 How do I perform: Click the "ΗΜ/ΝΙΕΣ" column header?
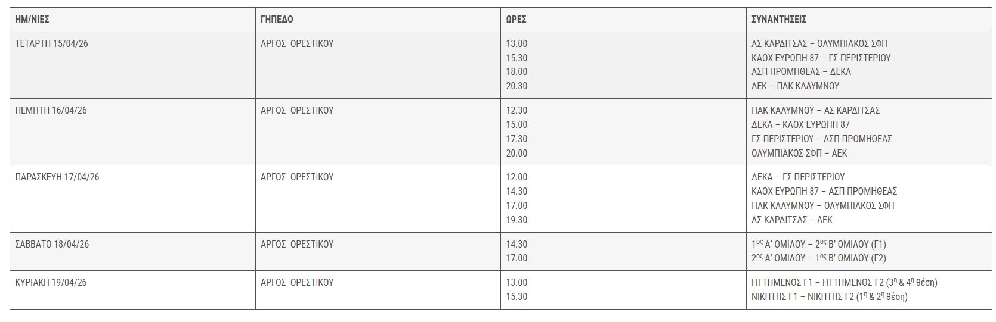[32, 20]
